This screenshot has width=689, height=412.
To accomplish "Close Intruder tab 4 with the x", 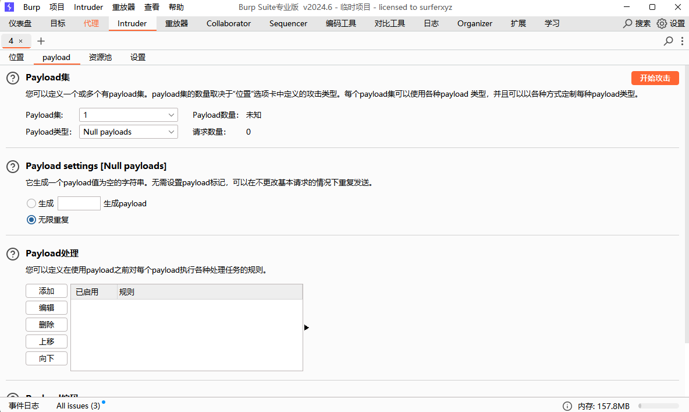I will tap(21, 41).
